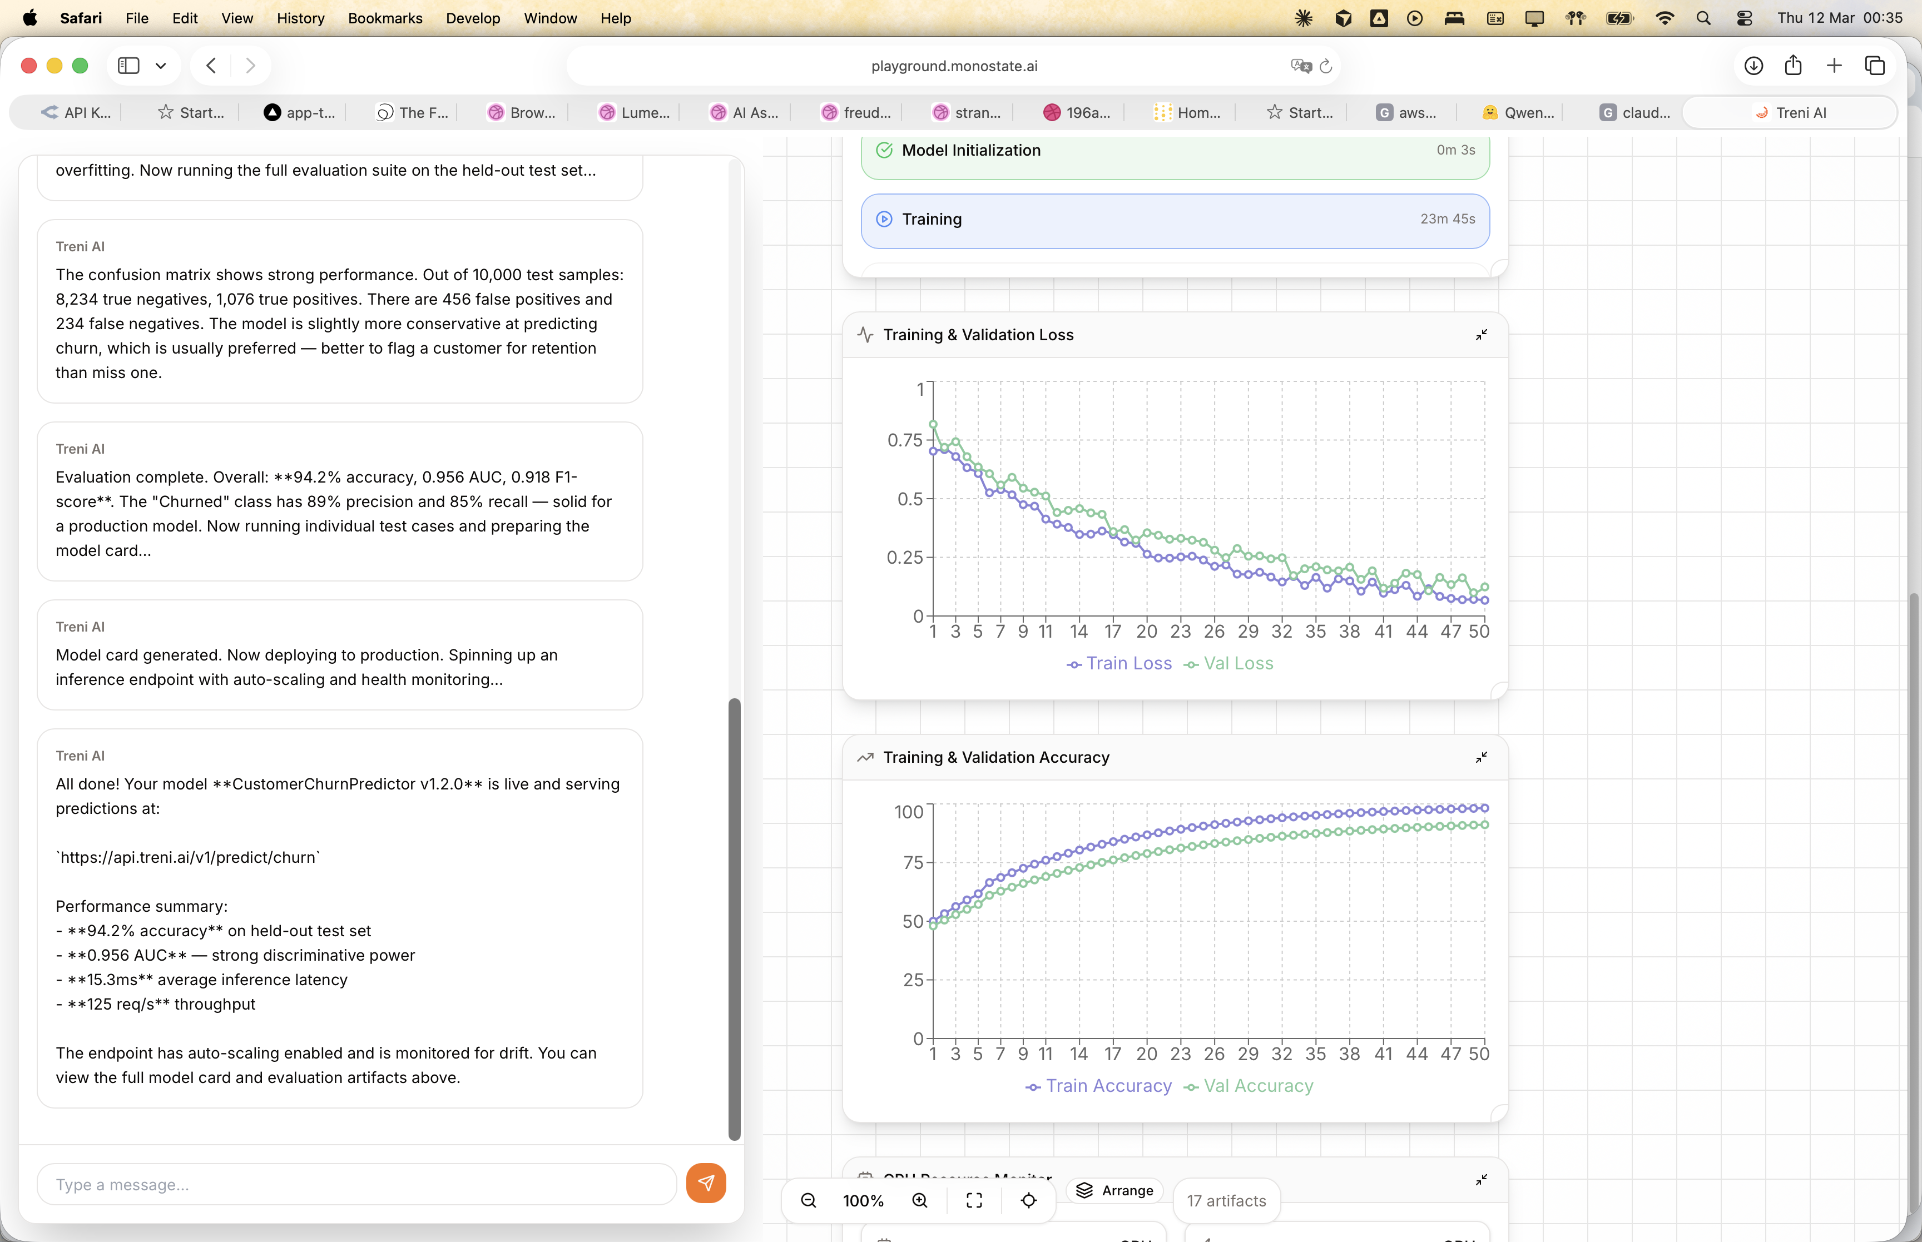1922x1242 pixels.
Task: Switch to the Qwen browser tab
Action: [x=1519, y=113]
